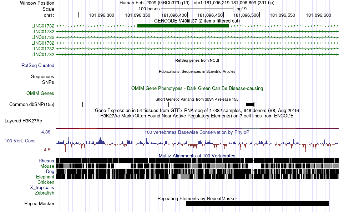Screen dimensions: 339x212
Task: Click the RefSeq Curated track label
Action: click(38, 66)
